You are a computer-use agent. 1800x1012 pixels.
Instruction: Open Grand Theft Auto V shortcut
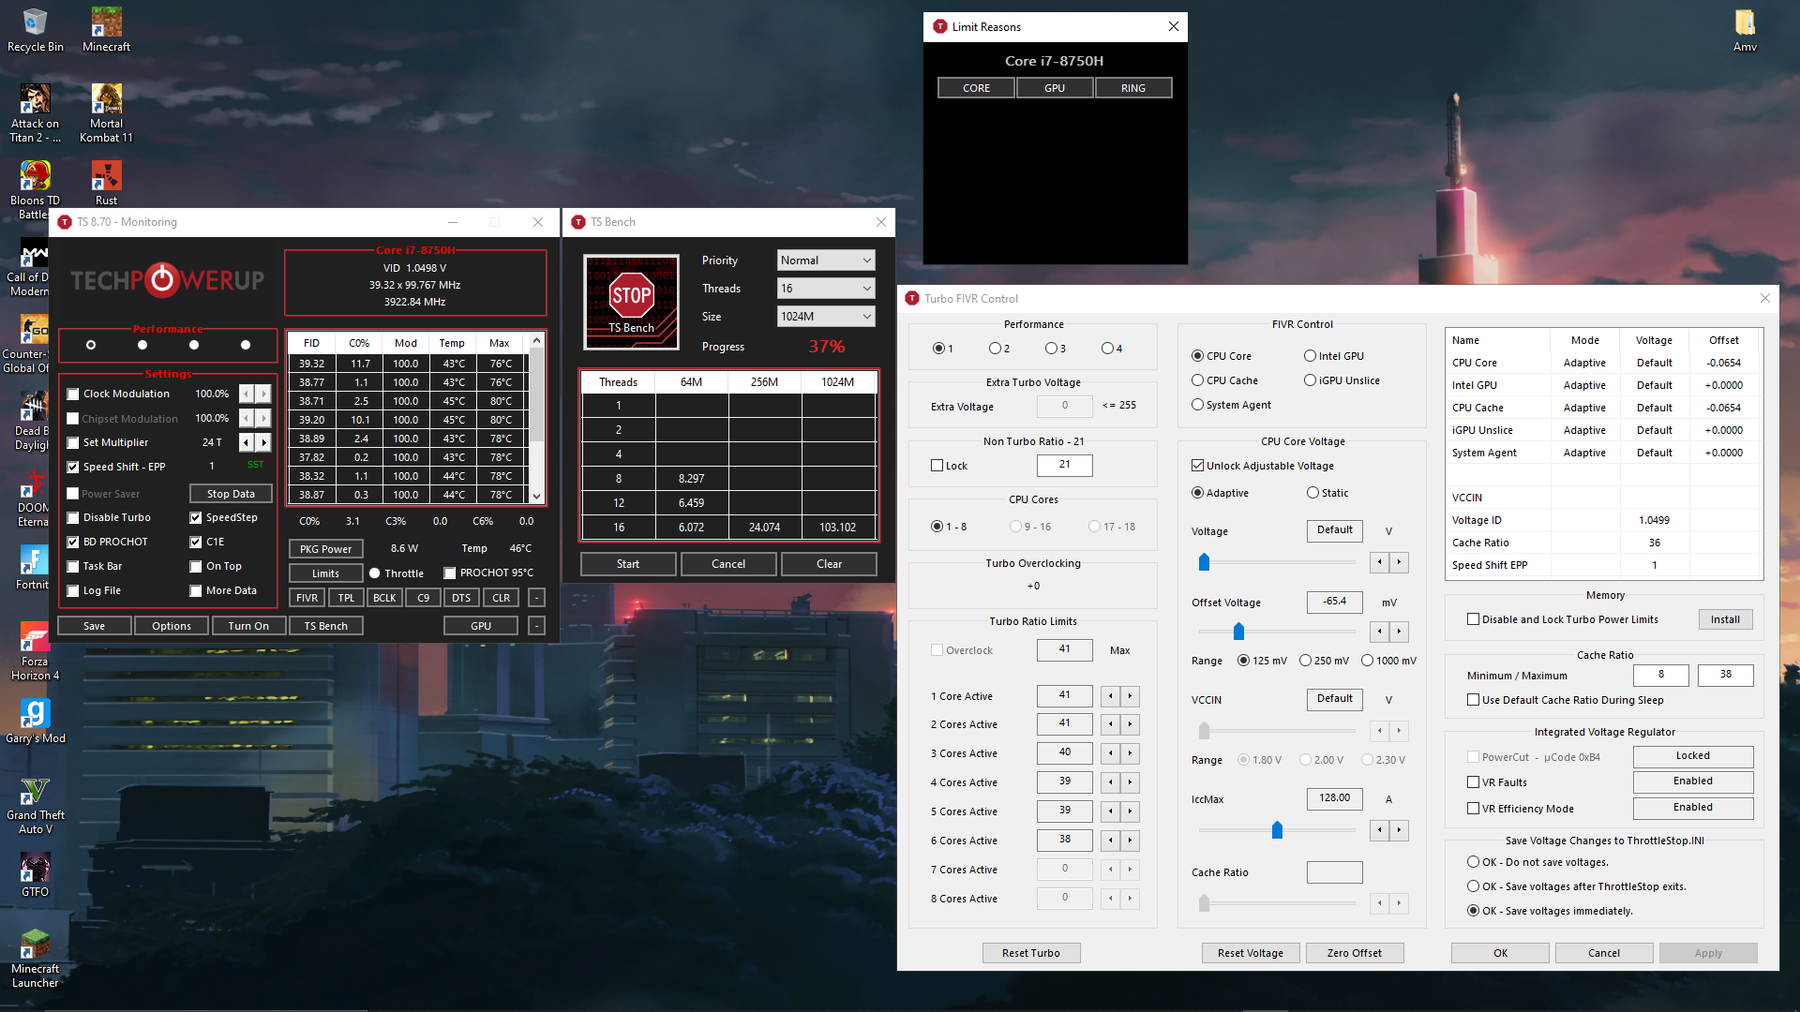35,805
